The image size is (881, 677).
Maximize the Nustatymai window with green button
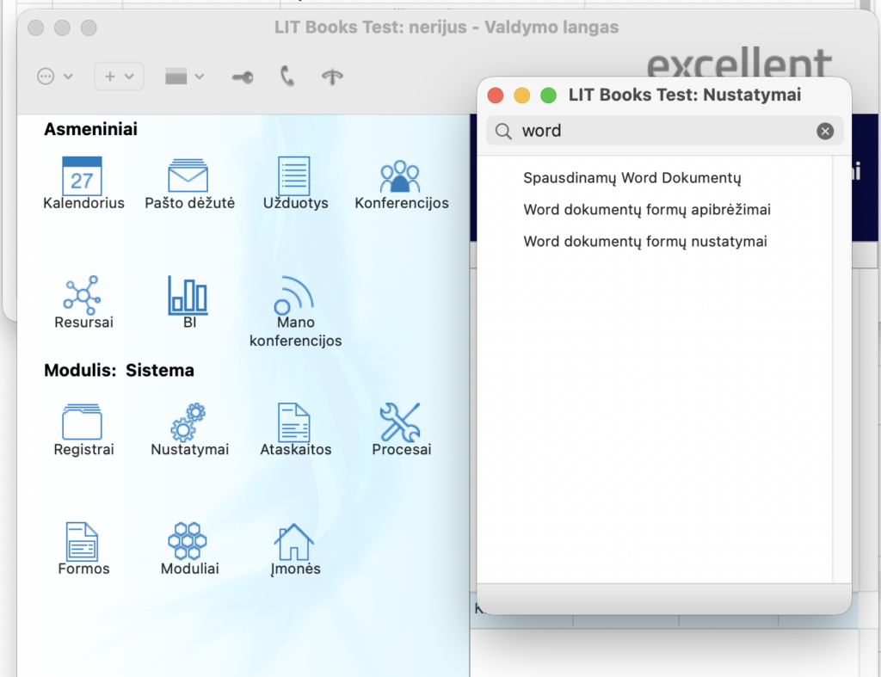click(x=548, y=95)
